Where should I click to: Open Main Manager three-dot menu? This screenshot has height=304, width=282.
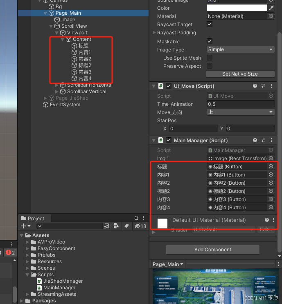point(271,140)
